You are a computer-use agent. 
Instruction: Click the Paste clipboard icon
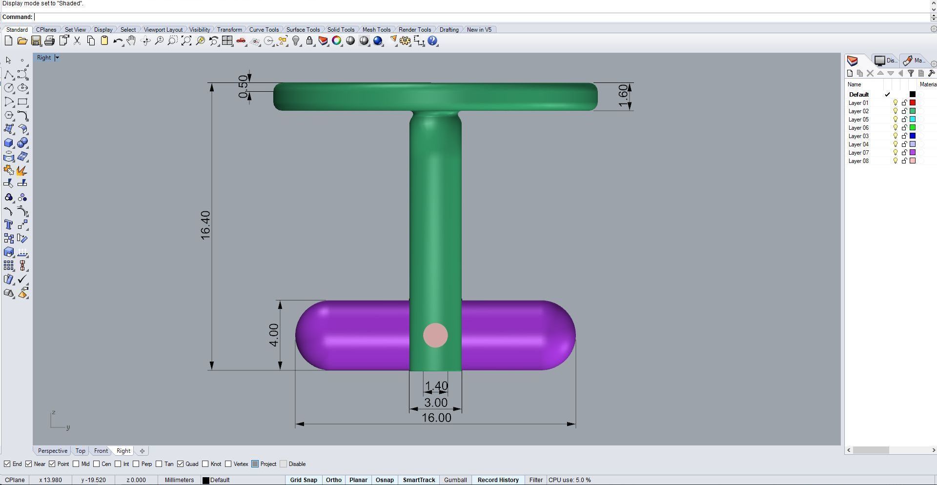tap(104, 41)
